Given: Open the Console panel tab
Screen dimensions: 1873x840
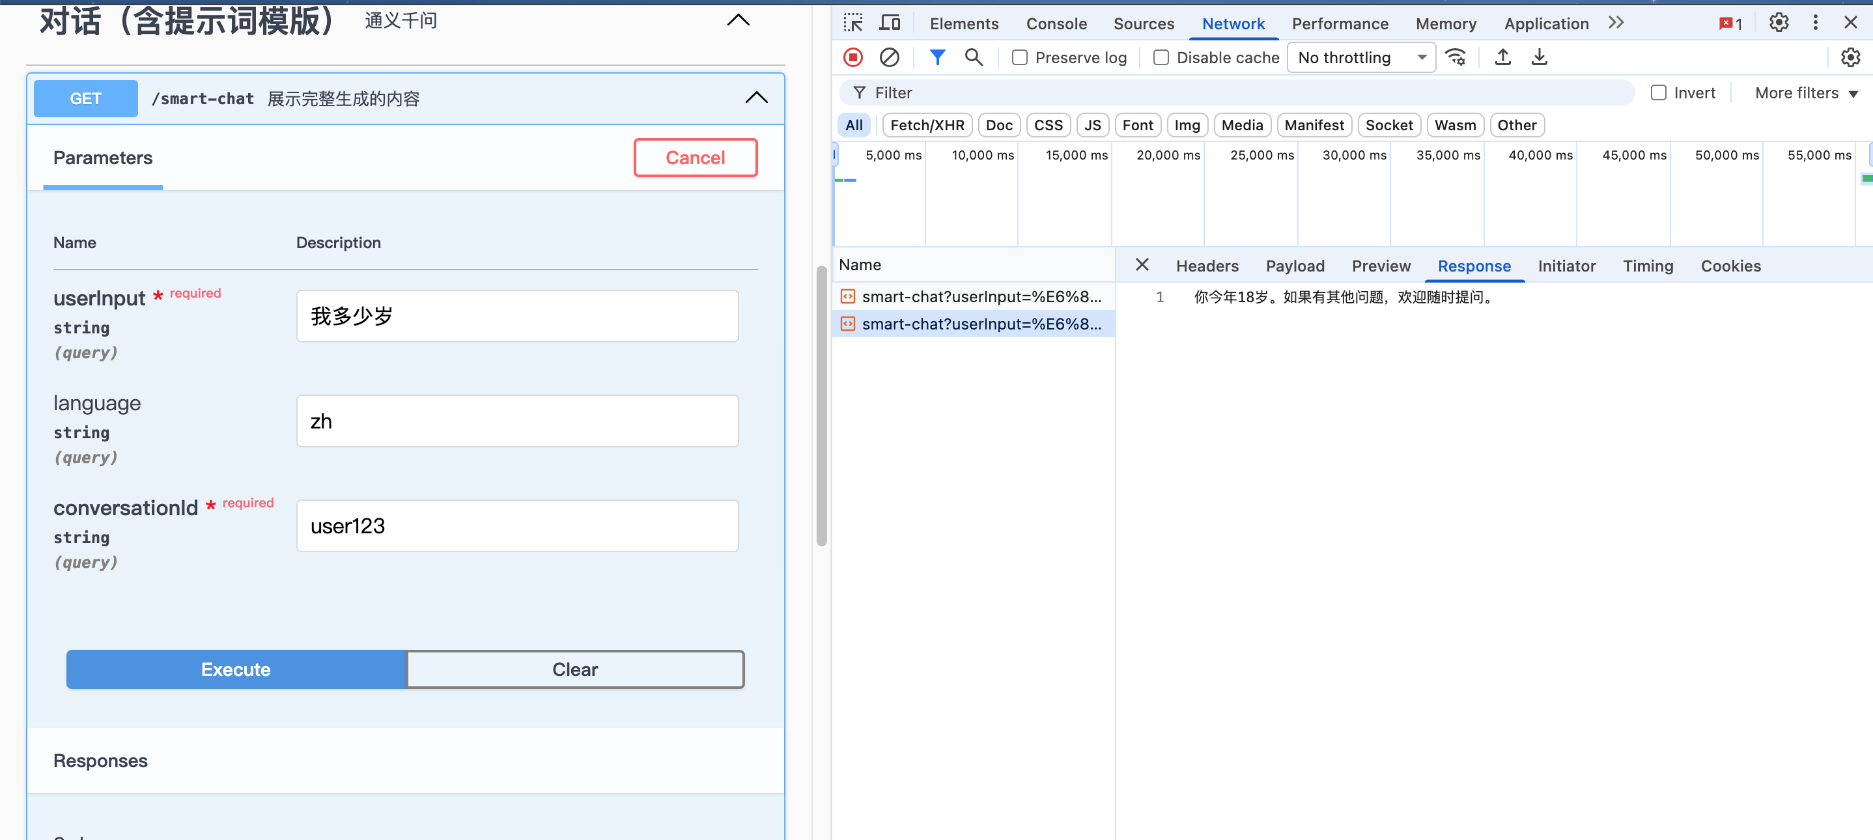Looking at the screenshot, I should point(1056,23).
